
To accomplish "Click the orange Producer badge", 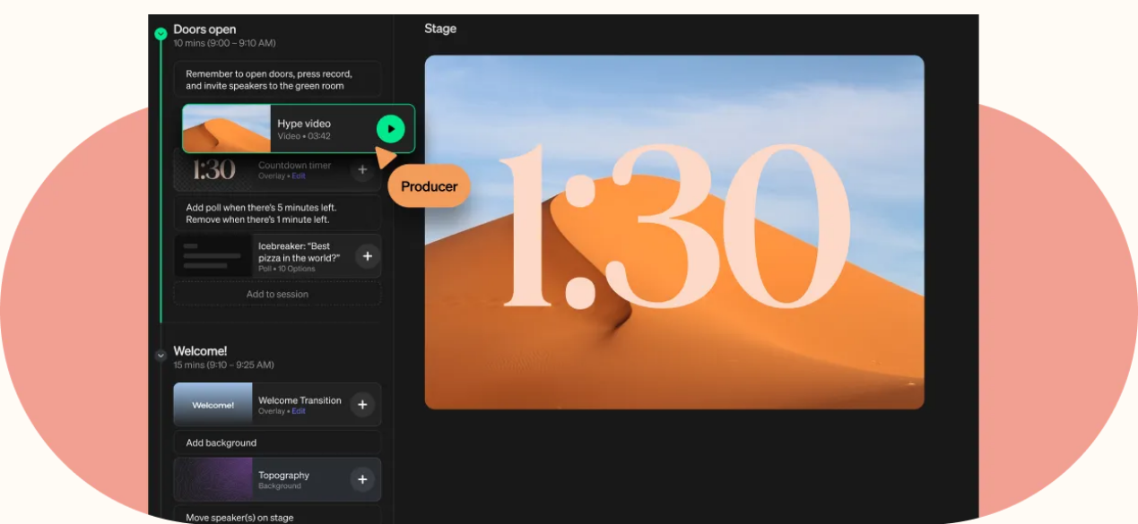I will (x=429, y=186).
